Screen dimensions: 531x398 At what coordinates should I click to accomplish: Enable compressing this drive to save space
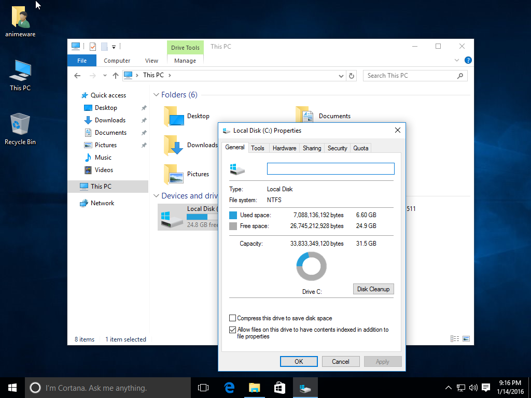pyautogui.click(x=232, y=318)
